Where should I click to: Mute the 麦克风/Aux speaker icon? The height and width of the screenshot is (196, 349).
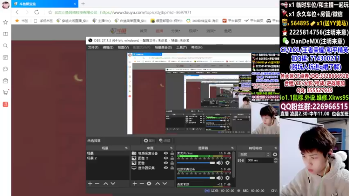pyautogui.click(x=219, y=163)
